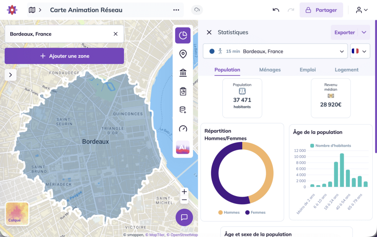This screenshot has height=237, width=377.
Task: Open the institutions building icon
Action: pyautogui.click(x=183, y=72)
